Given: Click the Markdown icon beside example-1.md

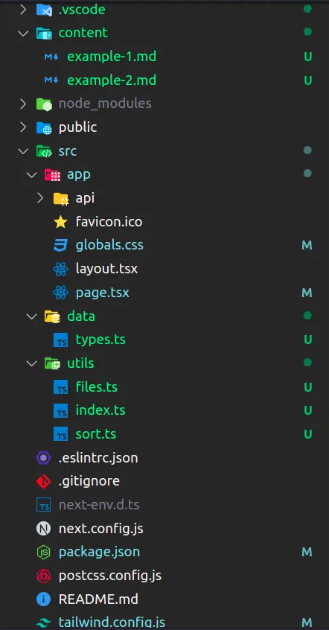Looking at the screenshot, I should click(x=52, y=57).
